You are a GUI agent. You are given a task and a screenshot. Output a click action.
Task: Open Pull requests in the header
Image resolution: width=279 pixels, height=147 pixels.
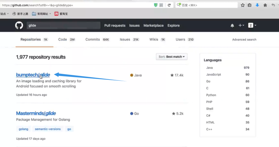click(115, 25)
